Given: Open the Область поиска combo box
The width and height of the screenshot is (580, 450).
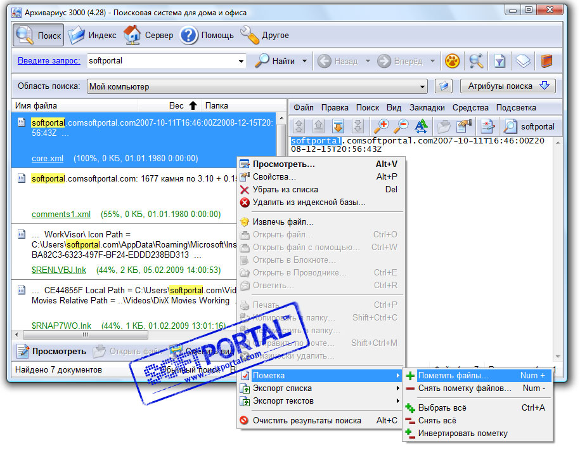Looking at the screenshot, I should click(257, 87).
